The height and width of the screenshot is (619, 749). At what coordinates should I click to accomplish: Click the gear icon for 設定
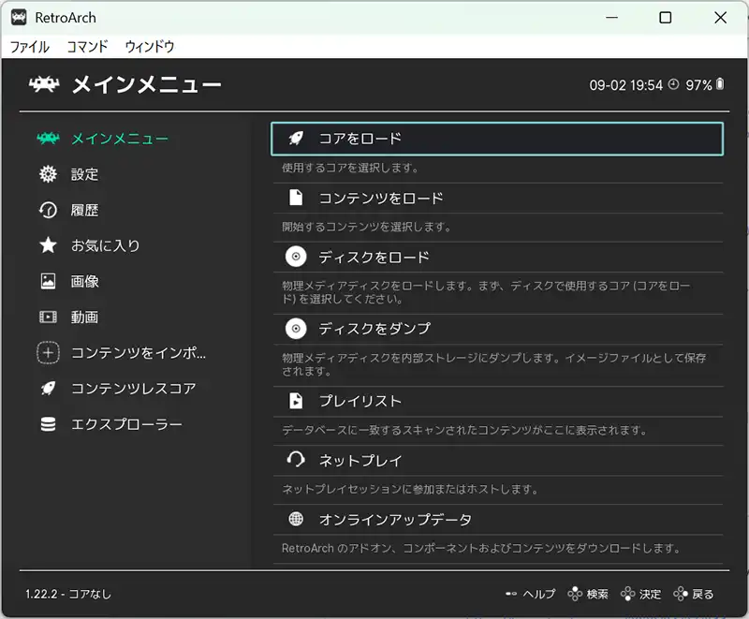coord(48,174)
